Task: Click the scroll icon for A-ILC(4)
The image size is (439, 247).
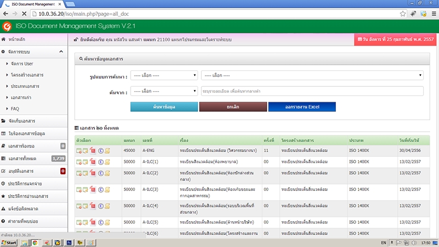Action: coord(107,206)
